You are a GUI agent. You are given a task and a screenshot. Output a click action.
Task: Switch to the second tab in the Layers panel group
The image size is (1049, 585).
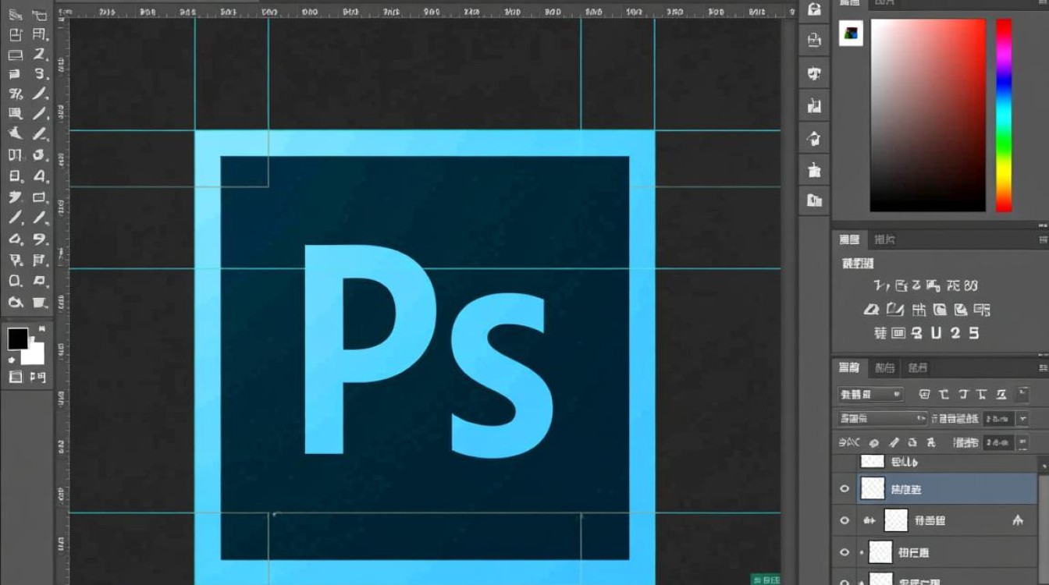(884, 367)
